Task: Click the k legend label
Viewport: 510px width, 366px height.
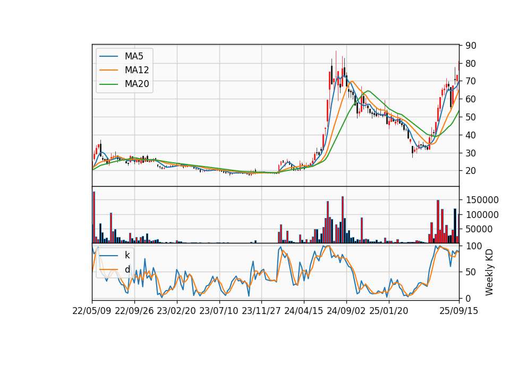Action: [x=127, y=255]
